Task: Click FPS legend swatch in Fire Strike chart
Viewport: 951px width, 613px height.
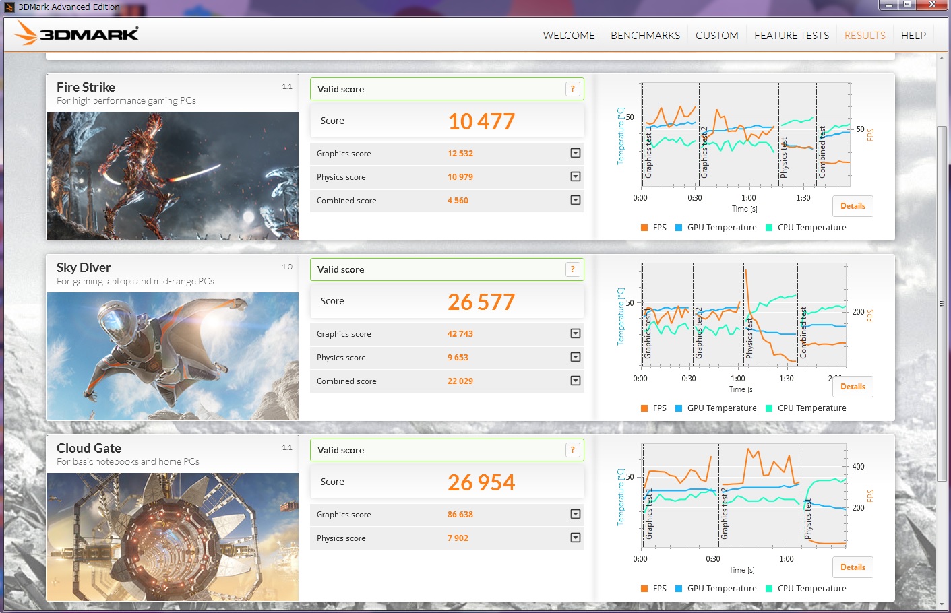Action: [644, 228]
